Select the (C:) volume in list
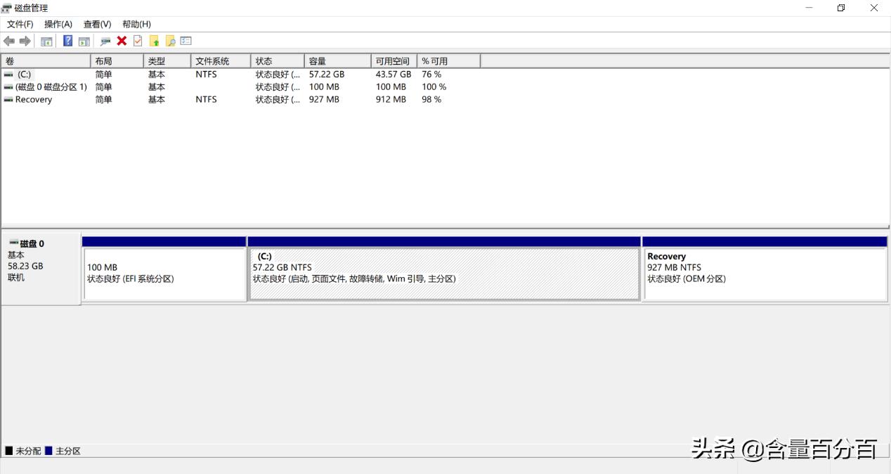This screenshot has width=891, height=474. click(25, 74)
